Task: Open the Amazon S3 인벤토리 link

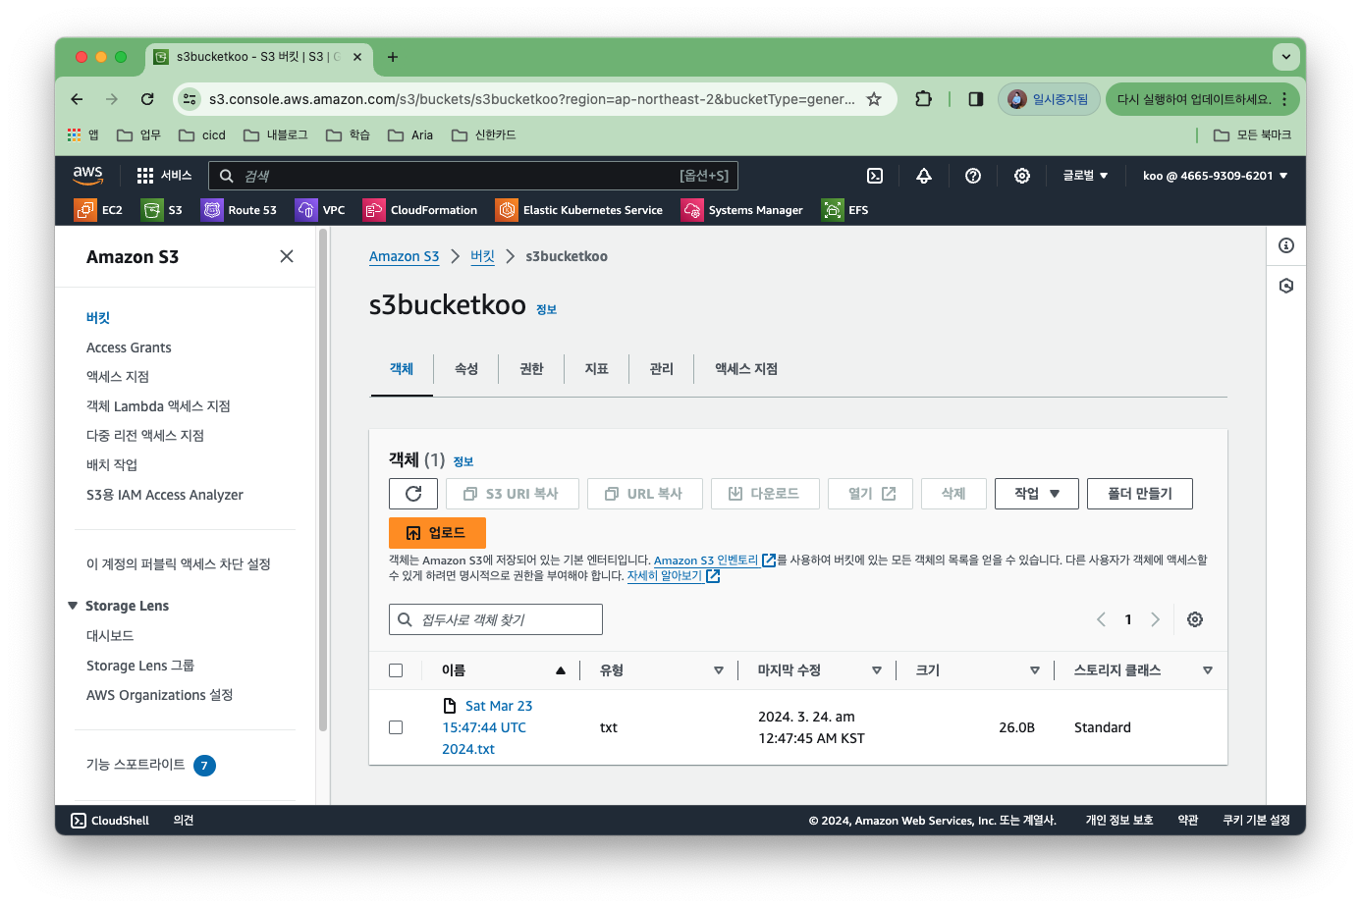Action: tap(715, 561)
